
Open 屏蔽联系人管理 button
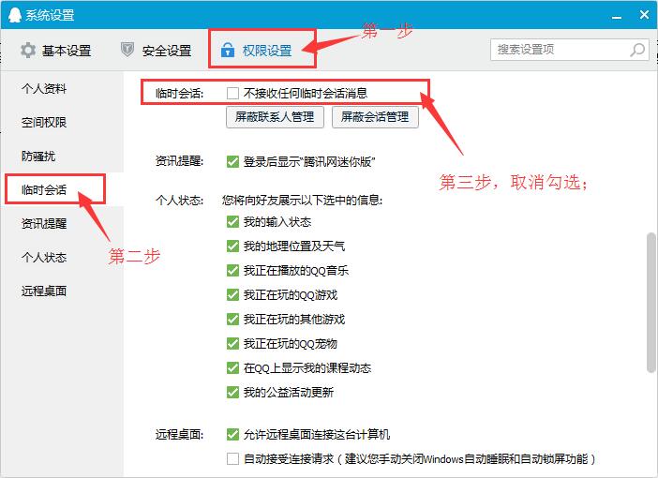click(276, 117)
